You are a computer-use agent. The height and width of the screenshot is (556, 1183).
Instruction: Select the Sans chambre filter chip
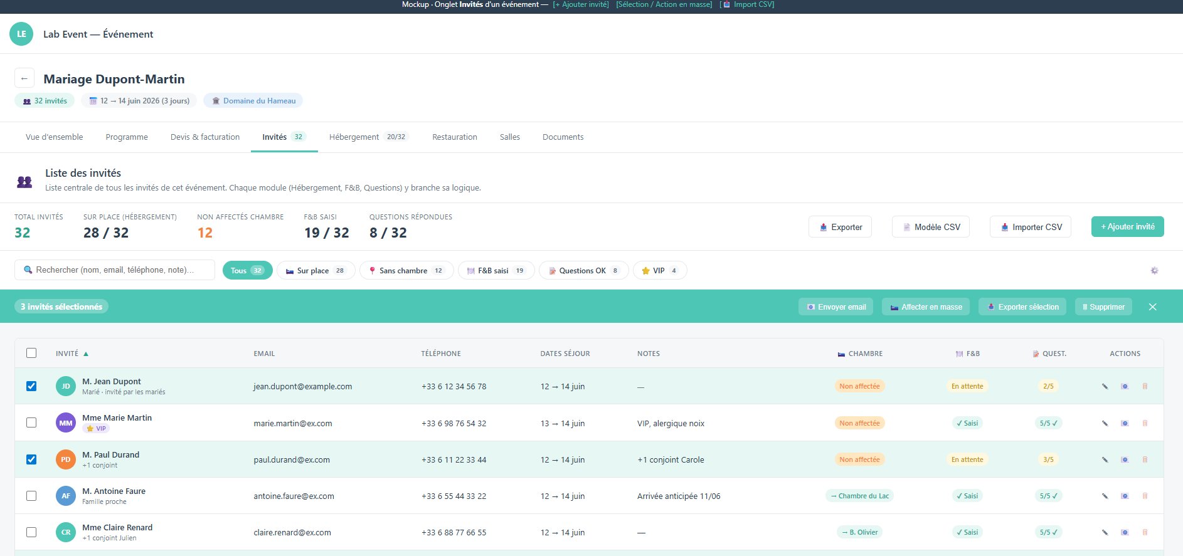click(406, 270)
